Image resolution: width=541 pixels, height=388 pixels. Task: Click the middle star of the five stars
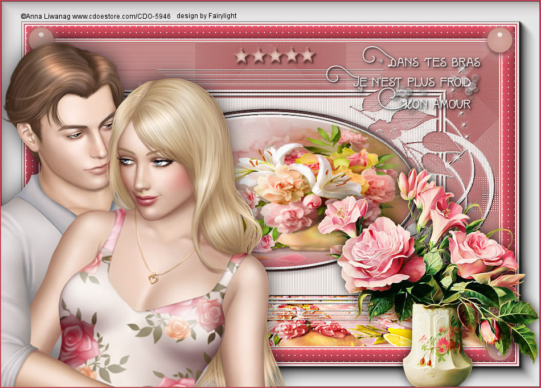tap(275, 56)
